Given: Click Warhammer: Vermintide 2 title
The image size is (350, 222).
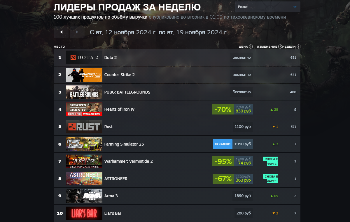Looking at the screenshot, I should pyautogui.click(x=128, y=161).
